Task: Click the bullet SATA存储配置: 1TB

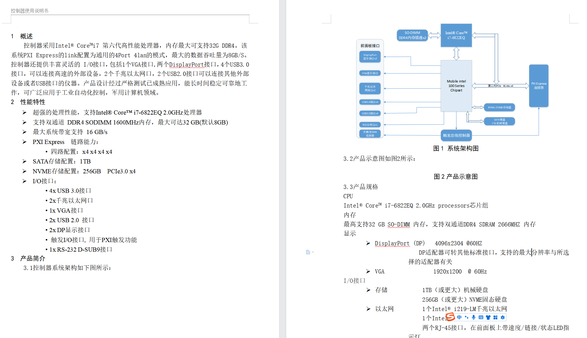Action: [62, 161]
